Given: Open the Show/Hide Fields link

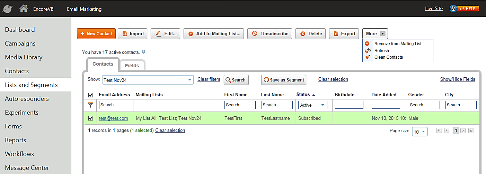Looking at the screenshot, I should (457, 79).
